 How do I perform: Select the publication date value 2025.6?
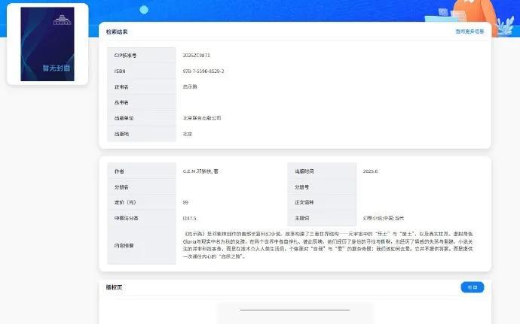click(x=370, y=171)
